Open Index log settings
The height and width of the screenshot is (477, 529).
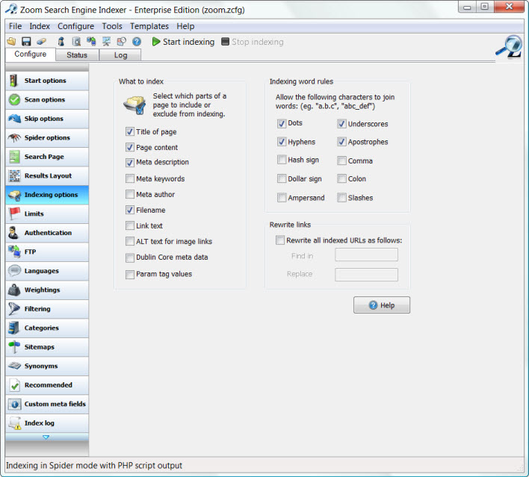point(47,423)
